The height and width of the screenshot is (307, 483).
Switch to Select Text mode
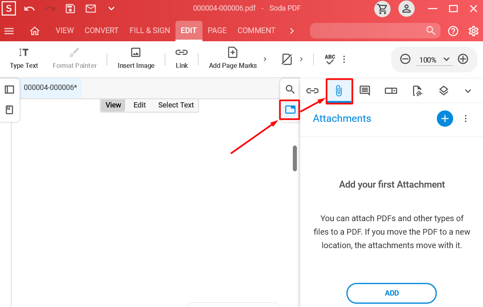tap(175, 105)
